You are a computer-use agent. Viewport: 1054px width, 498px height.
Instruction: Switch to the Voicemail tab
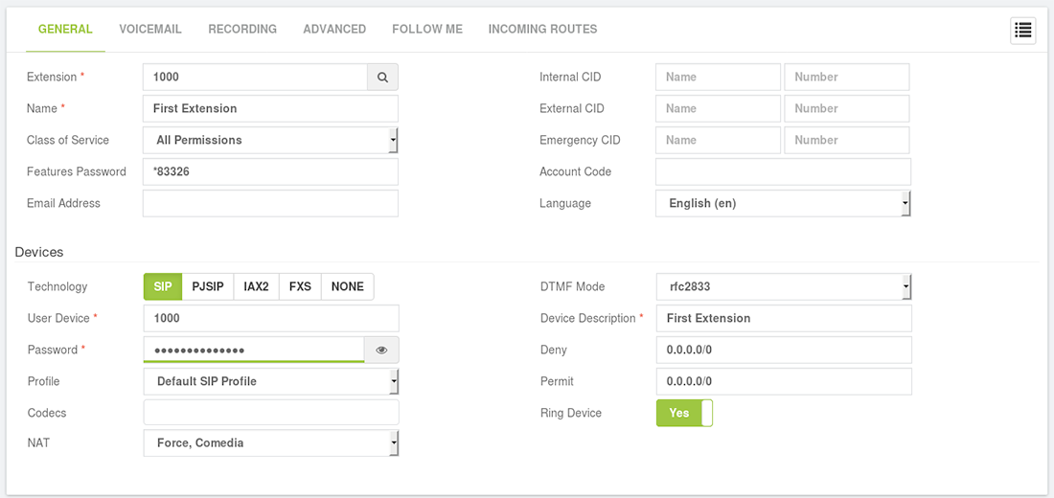(x=150, y=29)
